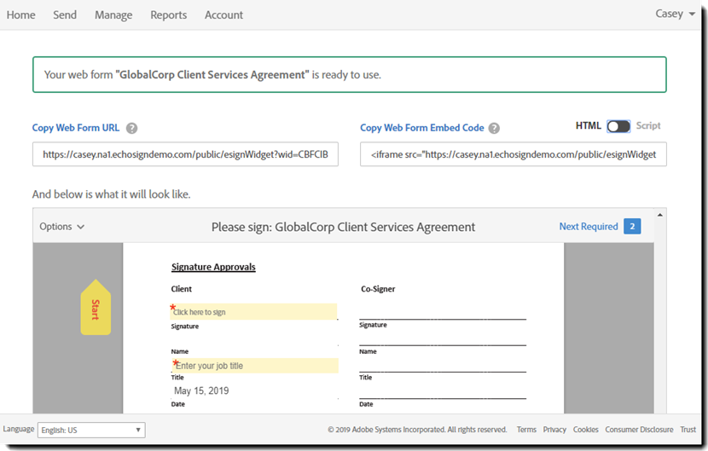This screenshot has height=451, width=708.
Task: Expand the Options menu in form preview
Action: [x=62, y=227]
